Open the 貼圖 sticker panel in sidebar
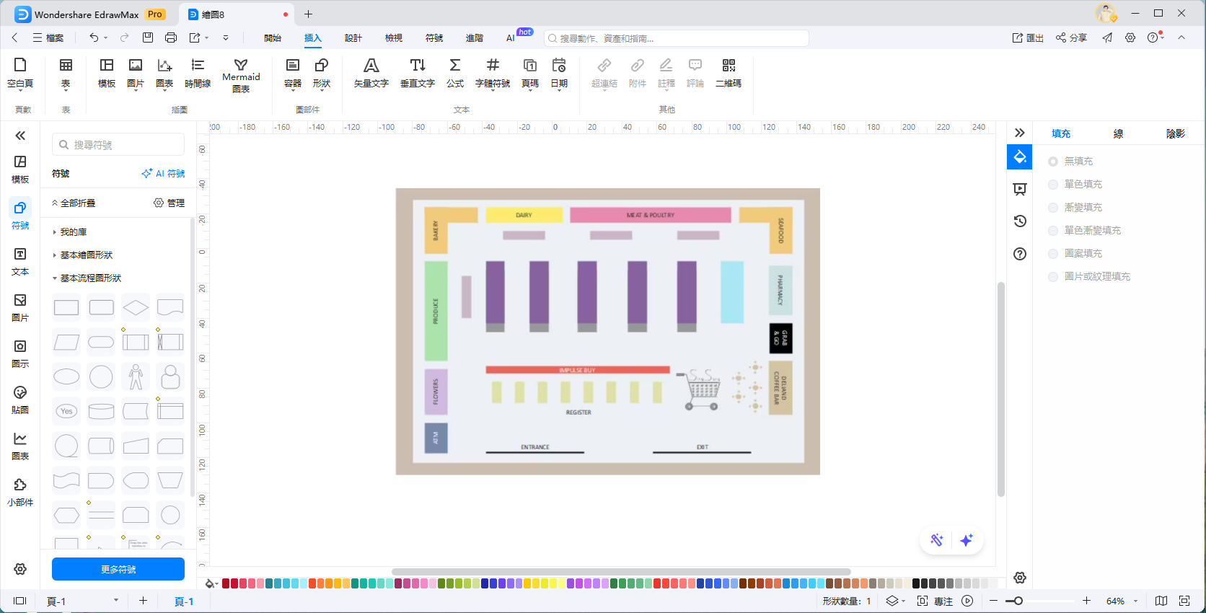 (20, 400)
